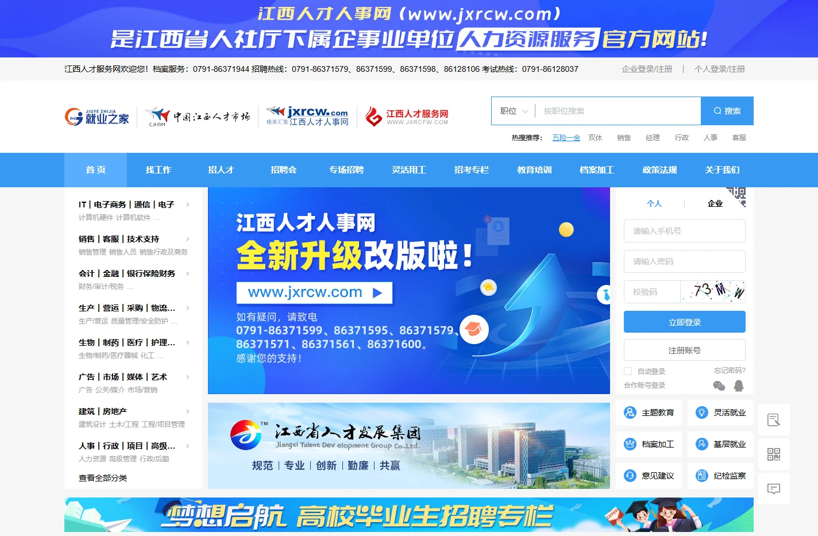Open 意见建议 shortcut
The image size is (818, 536).
649,476
